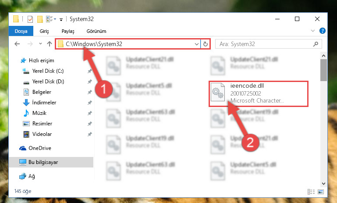Open the Dosya menu tab
337x203 pixels.
(x=21, y=31)
